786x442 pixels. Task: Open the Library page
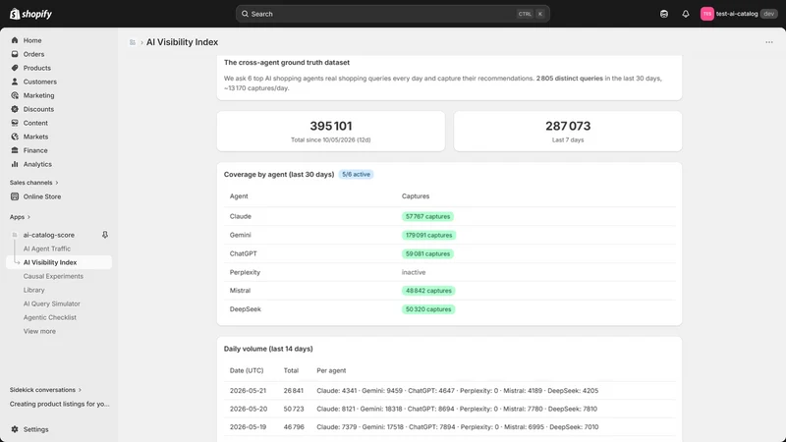34,290
